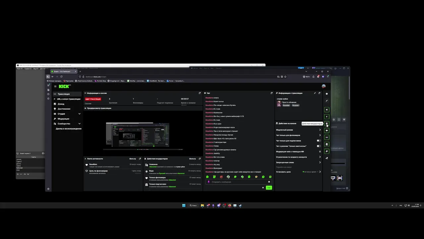The image size is (424, 239).
Task: Click the lightning bolt icon in the right rail
Action: [x=327, y=117]
